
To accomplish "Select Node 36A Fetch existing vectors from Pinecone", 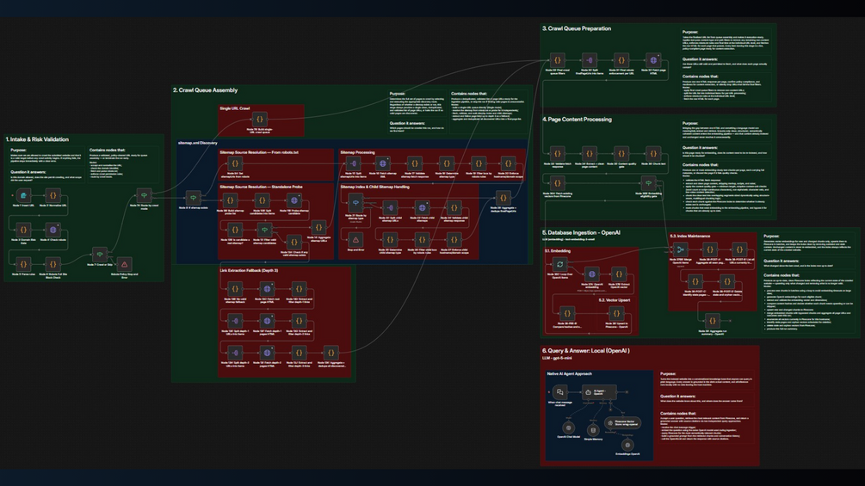I will coord(557,182).
